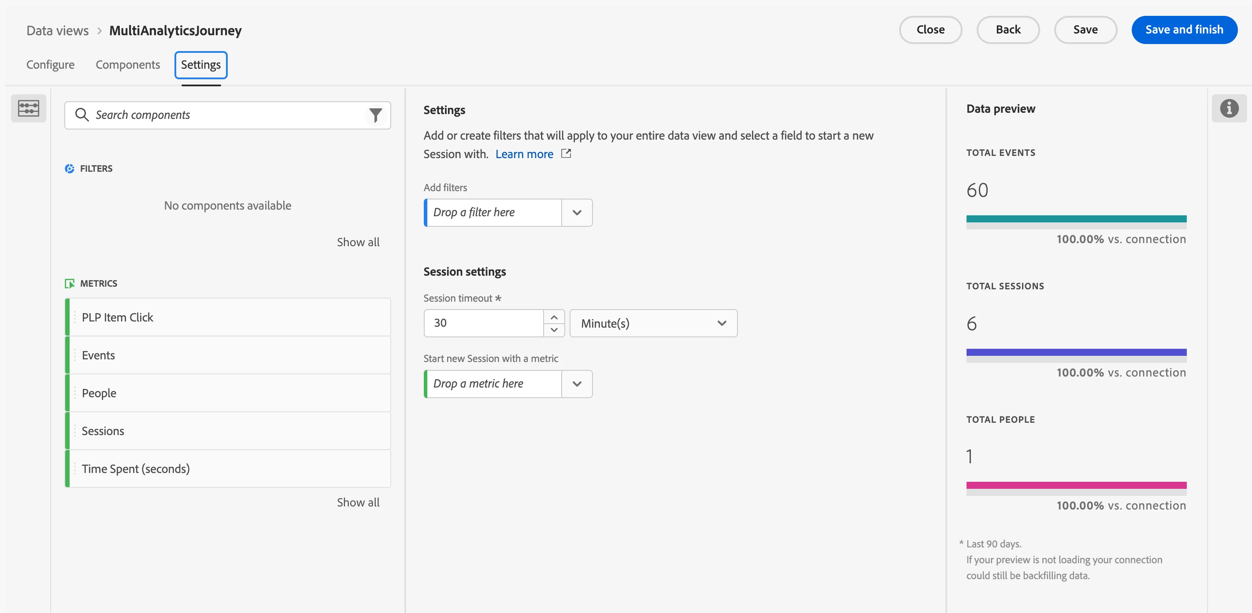Click the Filters section icon
The height and width of the screenshot is (613, 1252).
point(70,169)
